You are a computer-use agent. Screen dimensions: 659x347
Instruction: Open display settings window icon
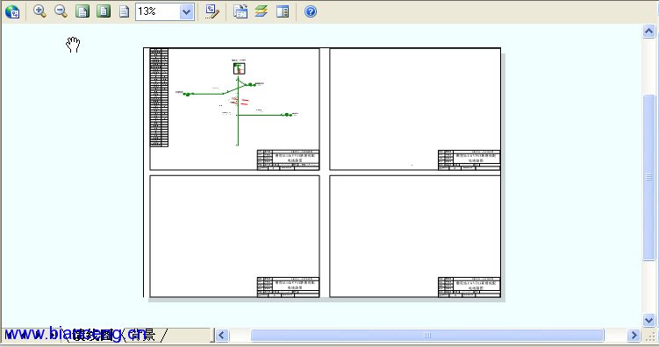coord(240,11)
